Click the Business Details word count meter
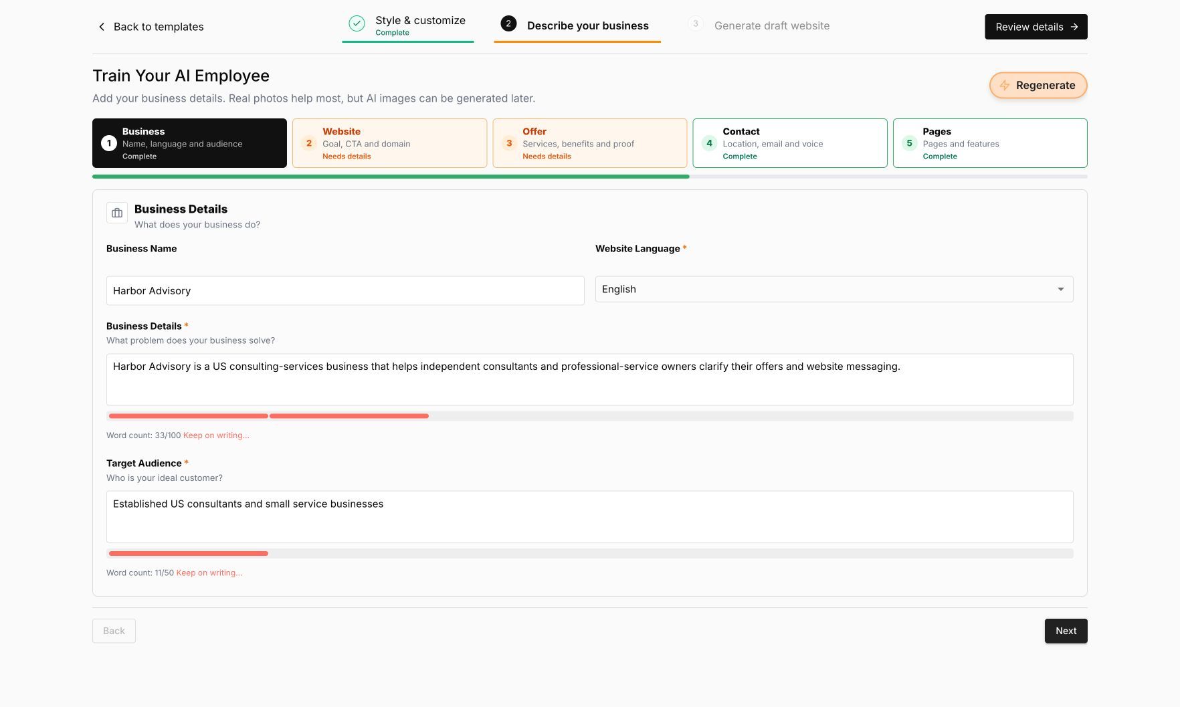 tap(590, 416)
